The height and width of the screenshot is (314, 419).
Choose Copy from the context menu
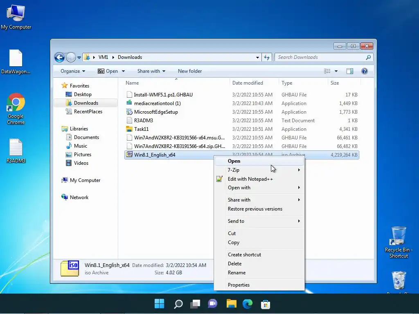259,242
